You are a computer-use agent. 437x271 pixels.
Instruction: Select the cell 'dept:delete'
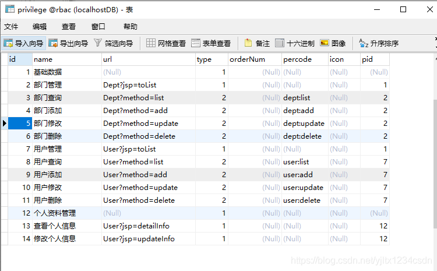pyautogui.click(x=305, y=136)
